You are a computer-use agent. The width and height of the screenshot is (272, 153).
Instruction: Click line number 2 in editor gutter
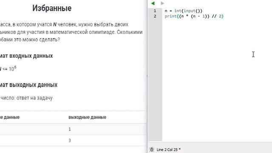point(155,16)
